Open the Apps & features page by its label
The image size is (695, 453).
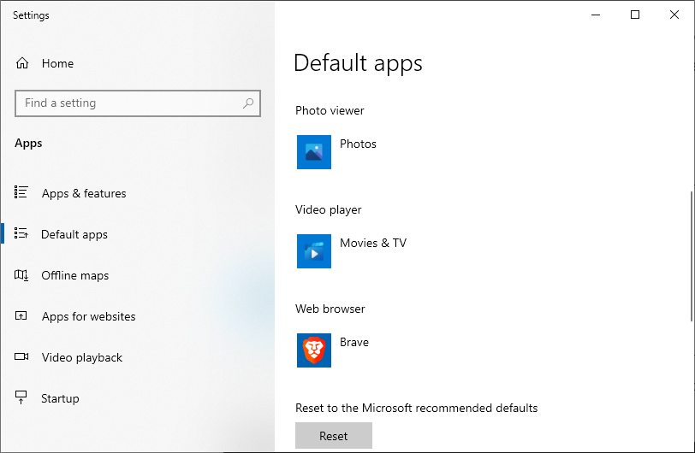tap(84, 193)
